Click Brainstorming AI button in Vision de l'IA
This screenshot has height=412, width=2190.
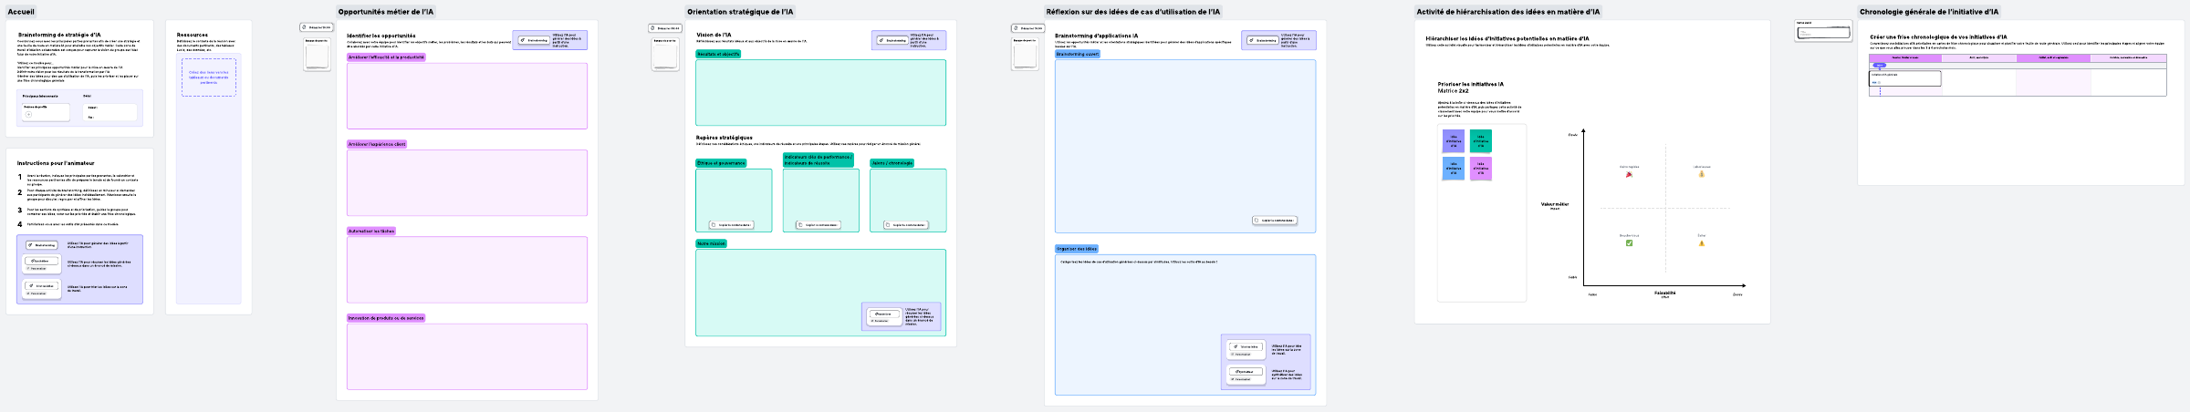[x=892, y=40]
